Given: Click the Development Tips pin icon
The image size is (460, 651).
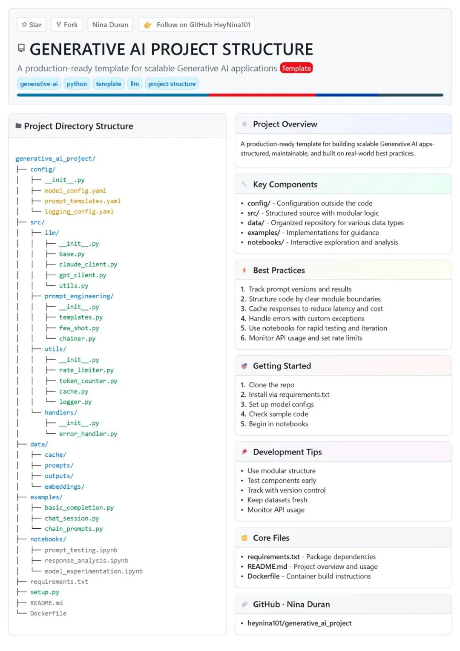Looking at the screenshot, I should (244, 452).
